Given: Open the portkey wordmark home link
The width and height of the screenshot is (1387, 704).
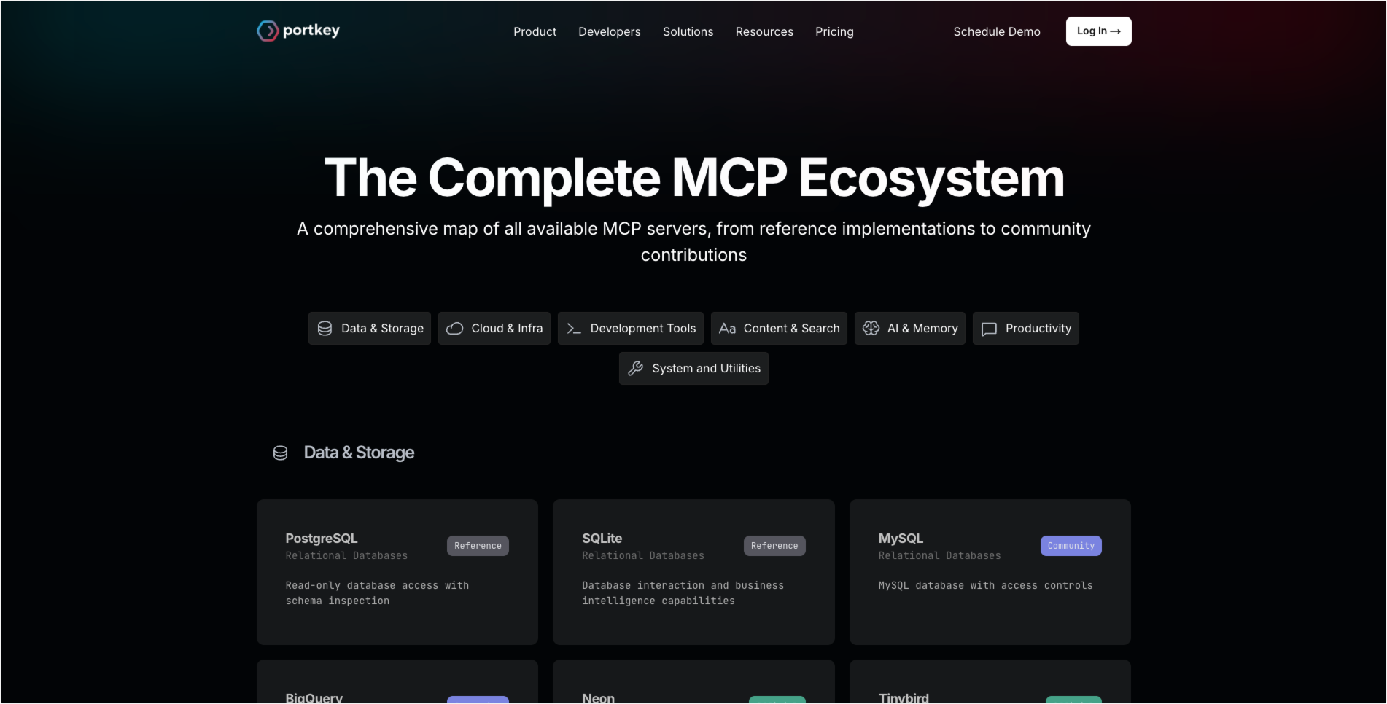Looking at the screenshot, I should 311,31.
